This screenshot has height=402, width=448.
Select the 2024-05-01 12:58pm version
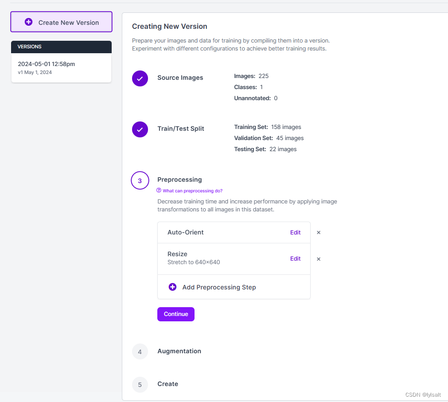click(x=61, y=68)
